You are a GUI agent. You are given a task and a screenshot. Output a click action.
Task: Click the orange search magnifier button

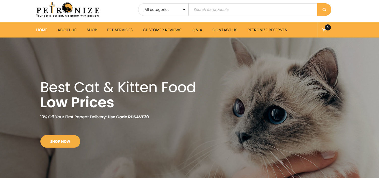click(x=324, y=10)
